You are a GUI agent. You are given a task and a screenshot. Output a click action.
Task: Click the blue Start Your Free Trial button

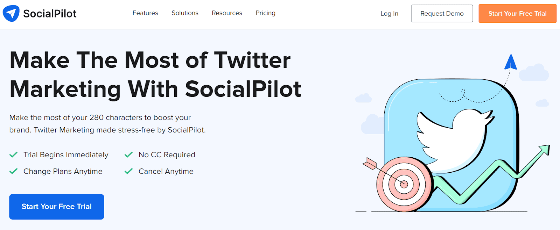tap(57, 207)
